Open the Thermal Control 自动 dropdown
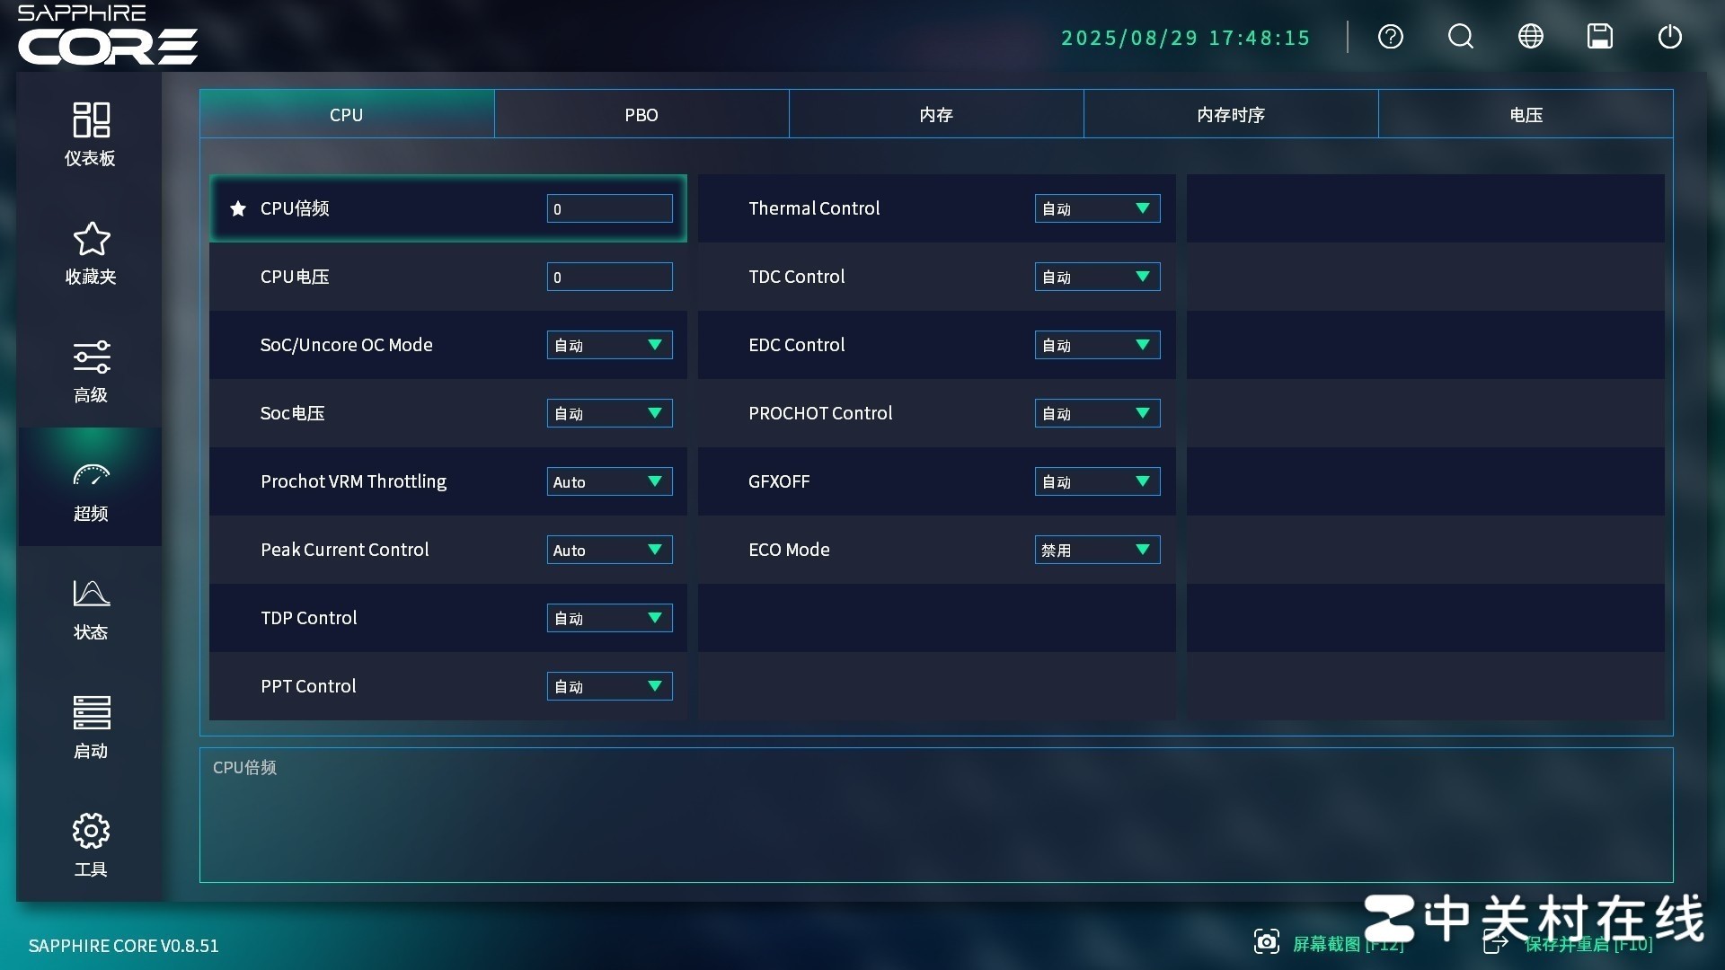The width and height of the screenshot is (1725, 970). (1096, 208)
